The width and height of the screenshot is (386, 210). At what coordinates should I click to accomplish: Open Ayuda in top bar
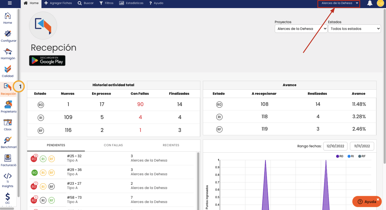156,3
